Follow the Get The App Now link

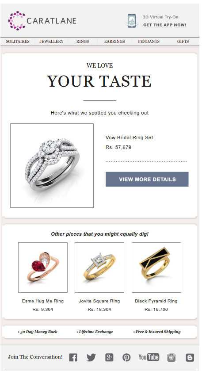[x=164, y=25]
